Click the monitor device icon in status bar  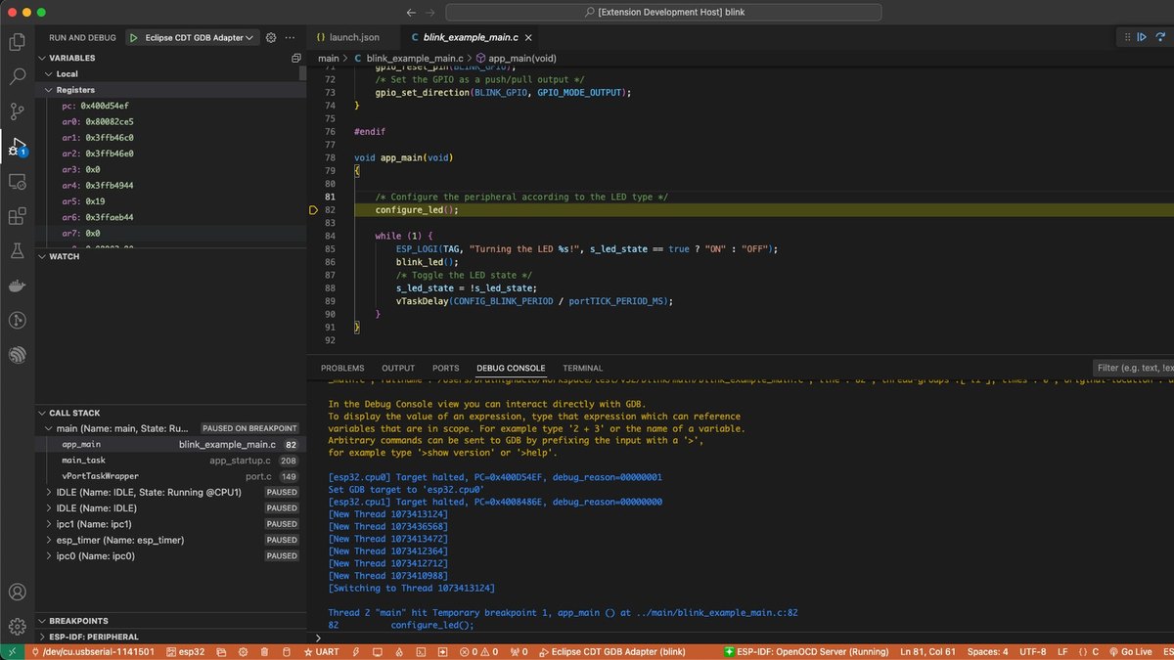point(377,651)
